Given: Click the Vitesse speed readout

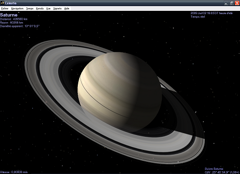Looking at the screenshot, I should click(14, 172).
